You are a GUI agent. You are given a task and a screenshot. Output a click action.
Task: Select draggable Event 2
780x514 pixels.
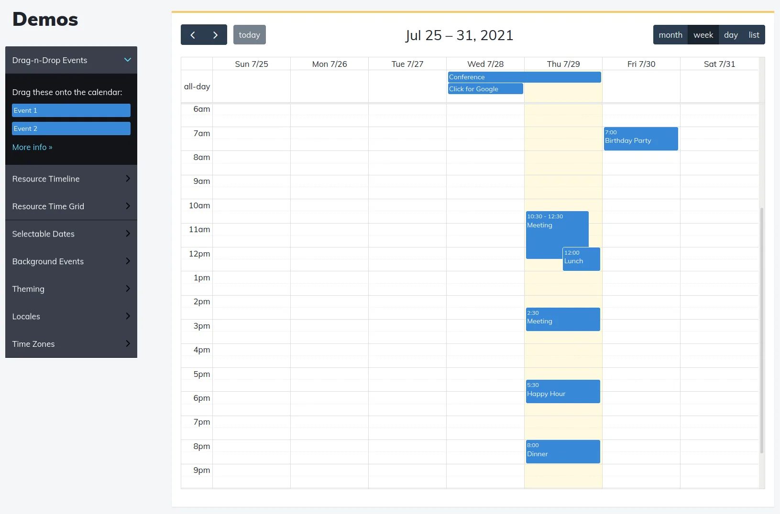(71, 128)
